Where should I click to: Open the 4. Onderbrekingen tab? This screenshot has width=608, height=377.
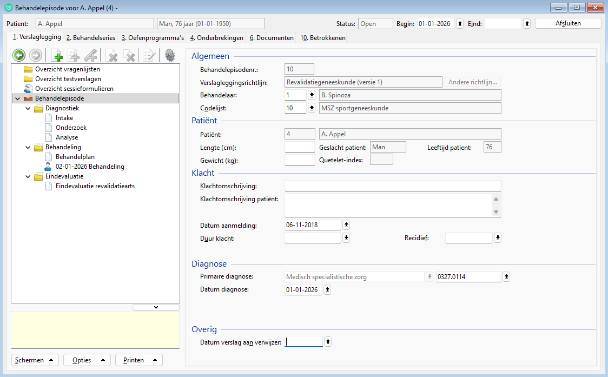[217, 38]
